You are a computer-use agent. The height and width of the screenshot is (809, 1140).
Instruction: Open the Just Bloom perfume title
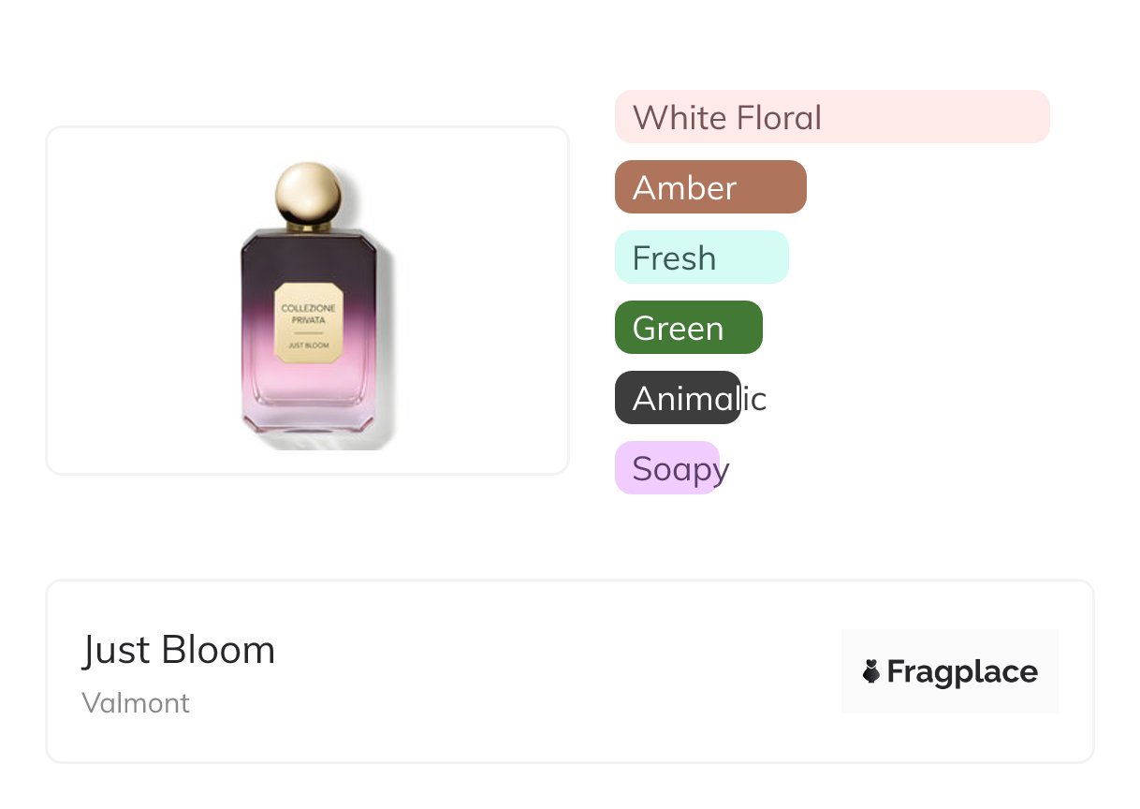coord(179,650)
